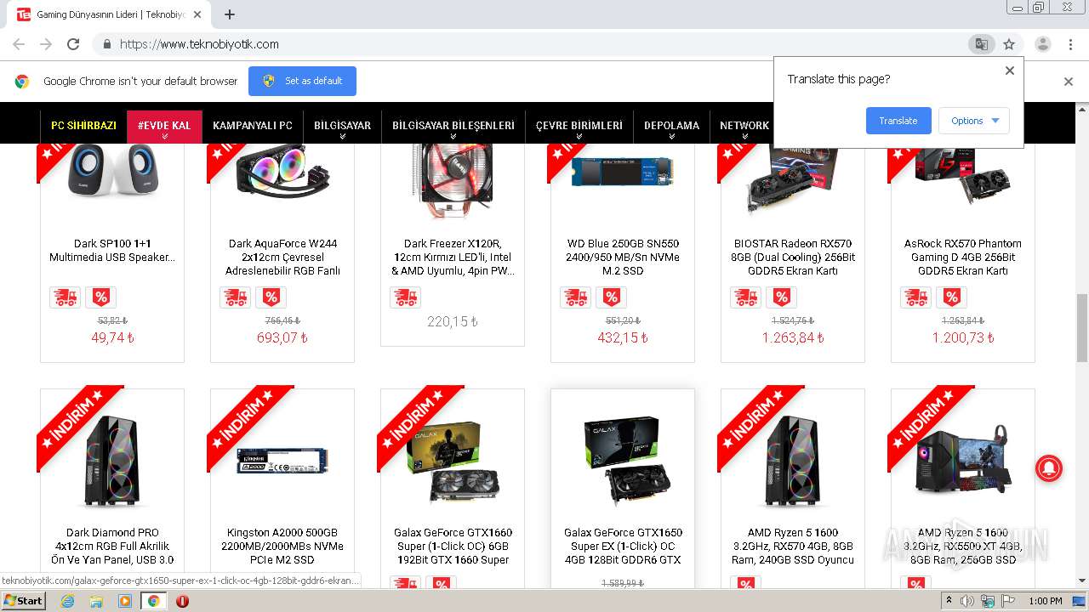Click the page vertical scrollbar thumb
Screen dimensions: 1089x612
pos(1081,327)
